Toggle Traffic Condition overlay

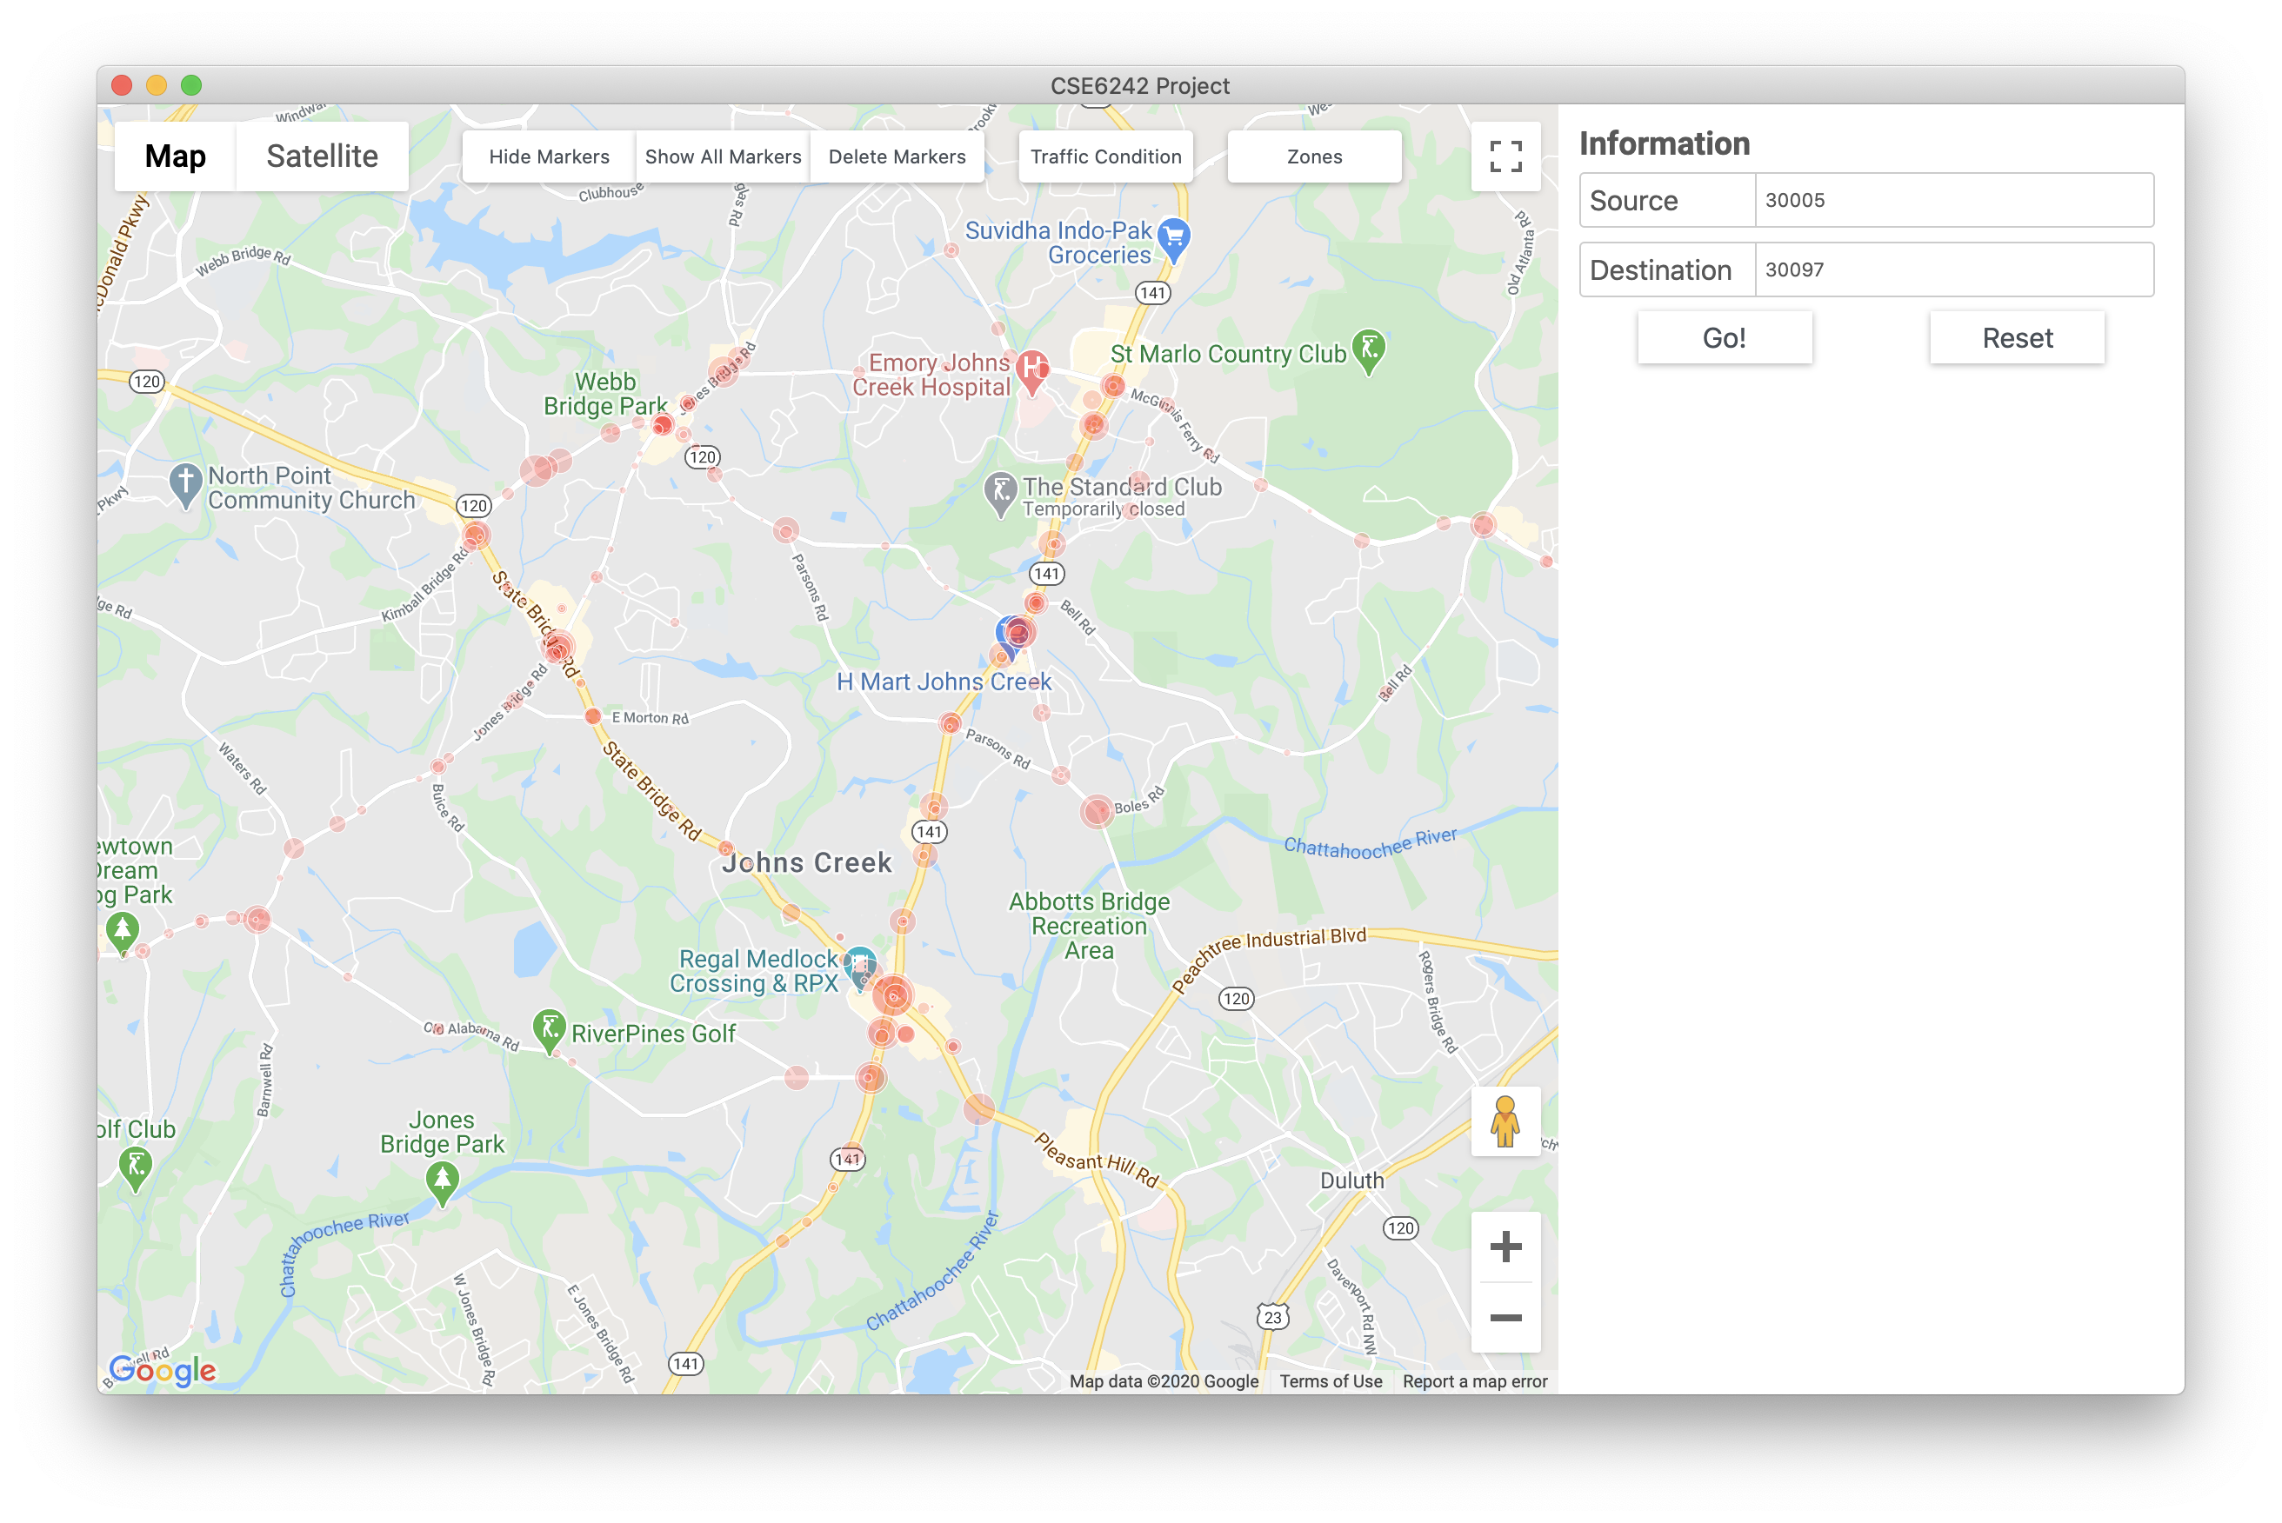click(1105, 156)
